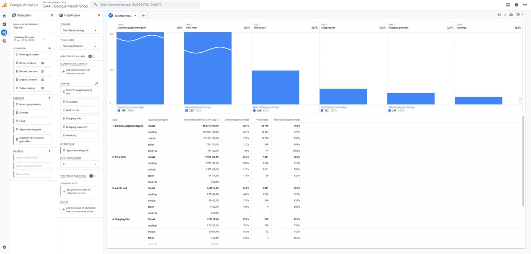Click the Add to cart step in Stappen

point(80,110)
